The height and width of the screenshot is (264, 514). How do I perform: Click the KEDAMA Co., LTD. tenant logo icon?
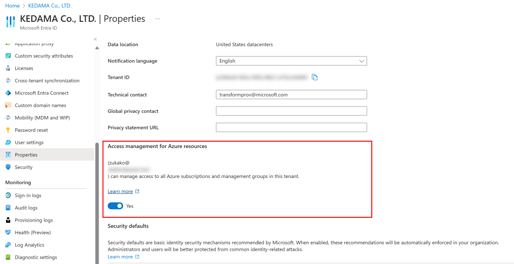10,22
